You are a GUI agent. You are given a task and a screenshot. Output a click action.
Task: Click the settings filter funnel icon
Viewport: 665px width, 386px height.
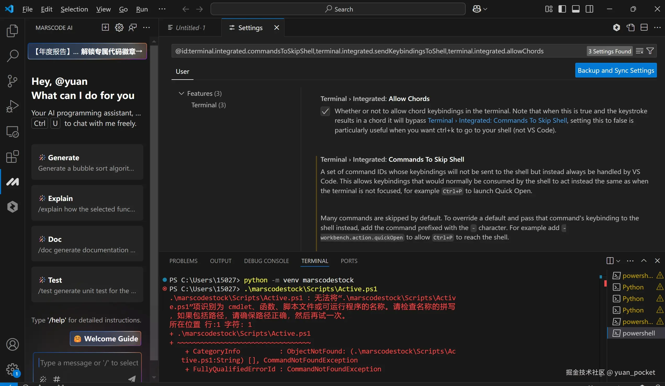click(x=650, y=51)
